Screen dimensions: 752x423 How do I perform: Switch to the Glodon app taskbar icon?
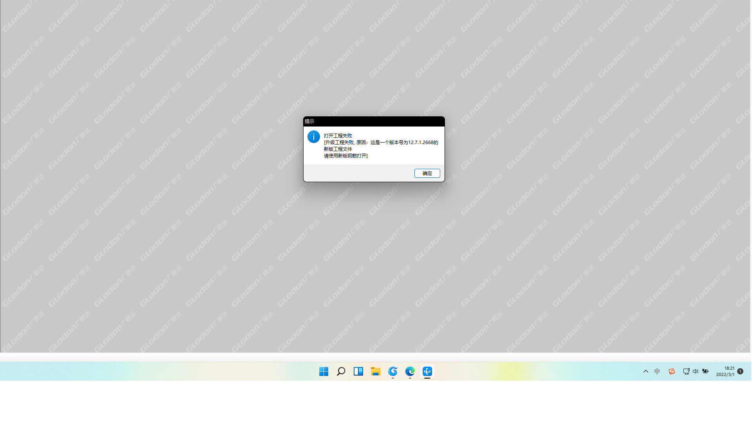[427, 371]
